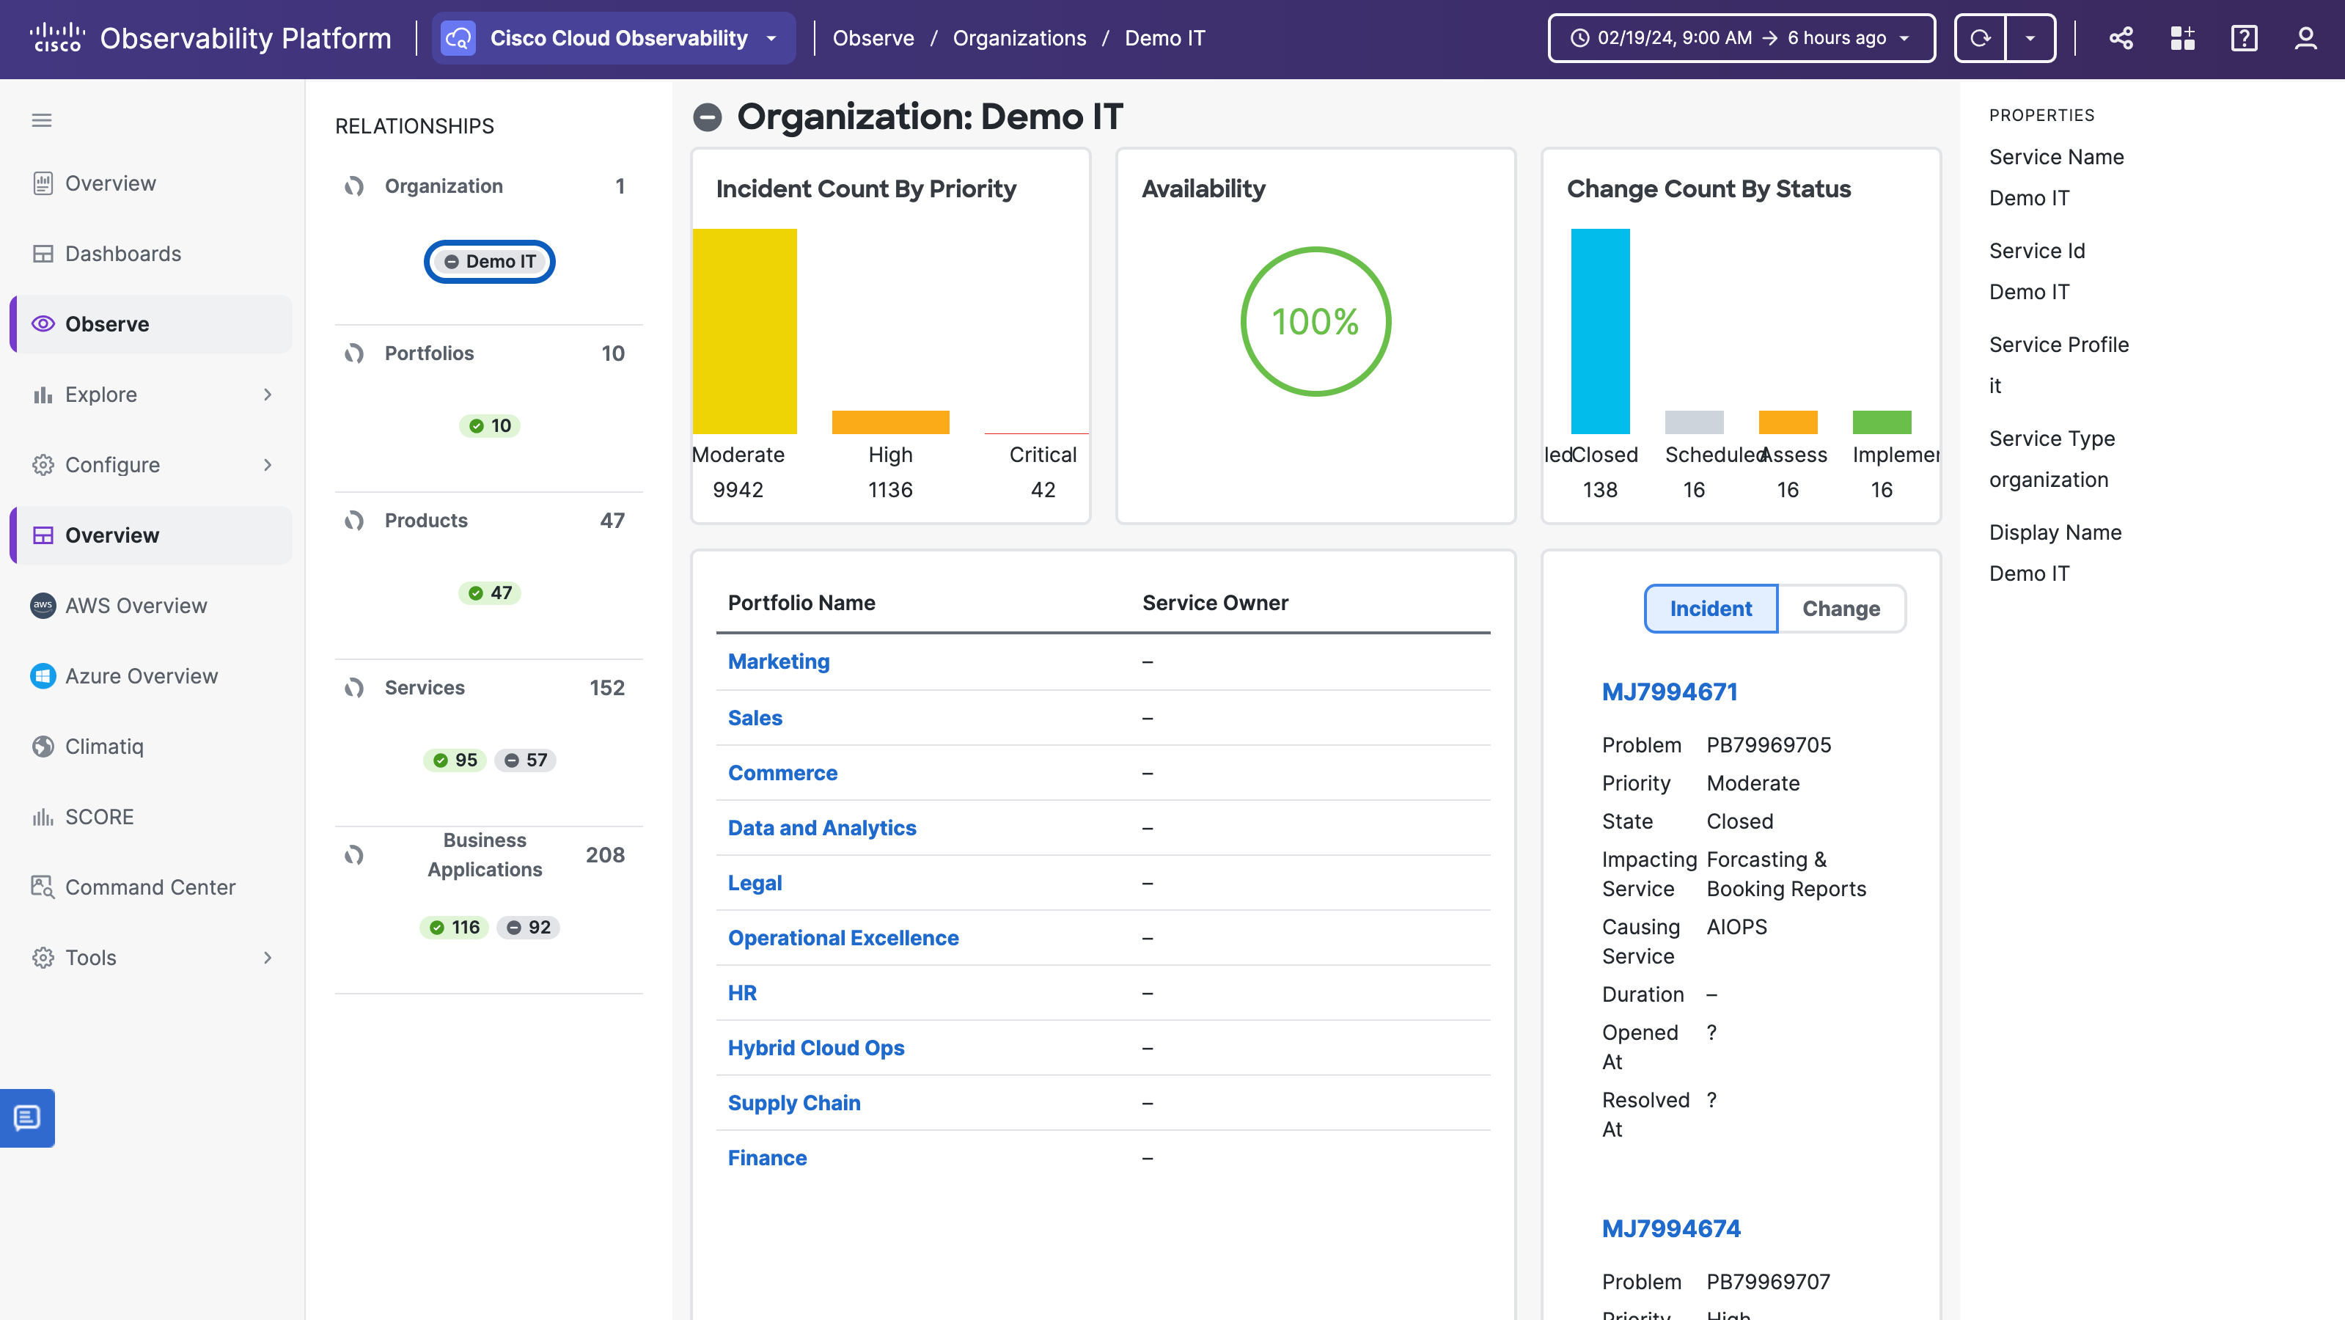
Task: Expand the Tools menu chevron
Action: point(268,958)
